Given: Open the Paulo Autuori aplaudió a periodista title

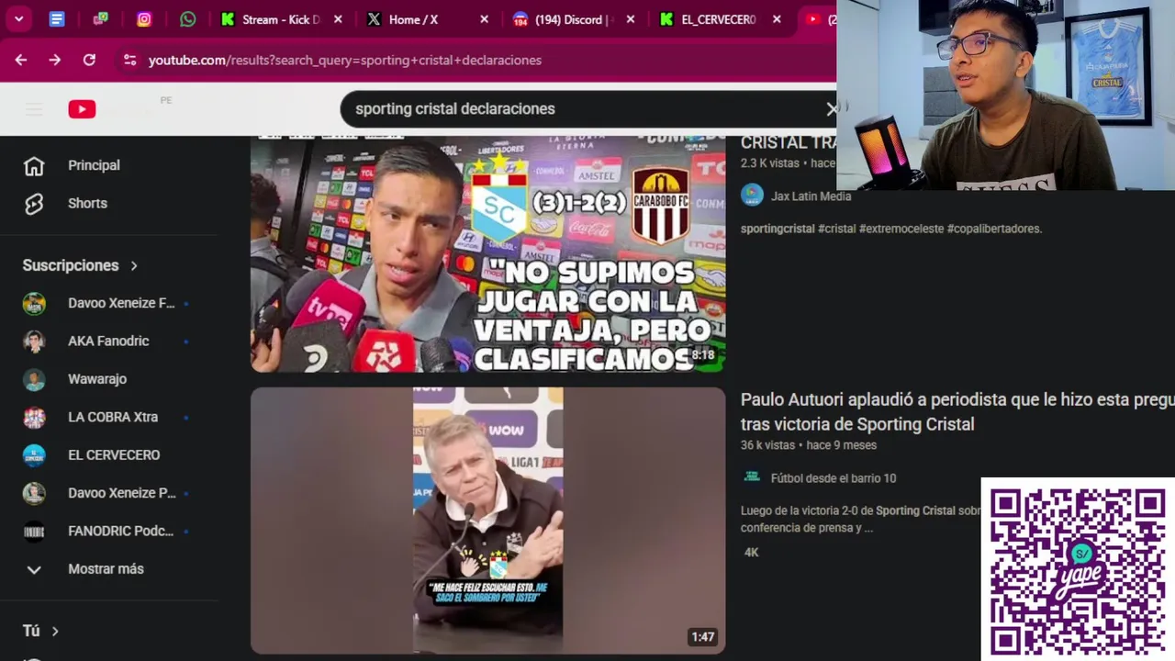Looking at the screenshot, I should tap(957, 412).
